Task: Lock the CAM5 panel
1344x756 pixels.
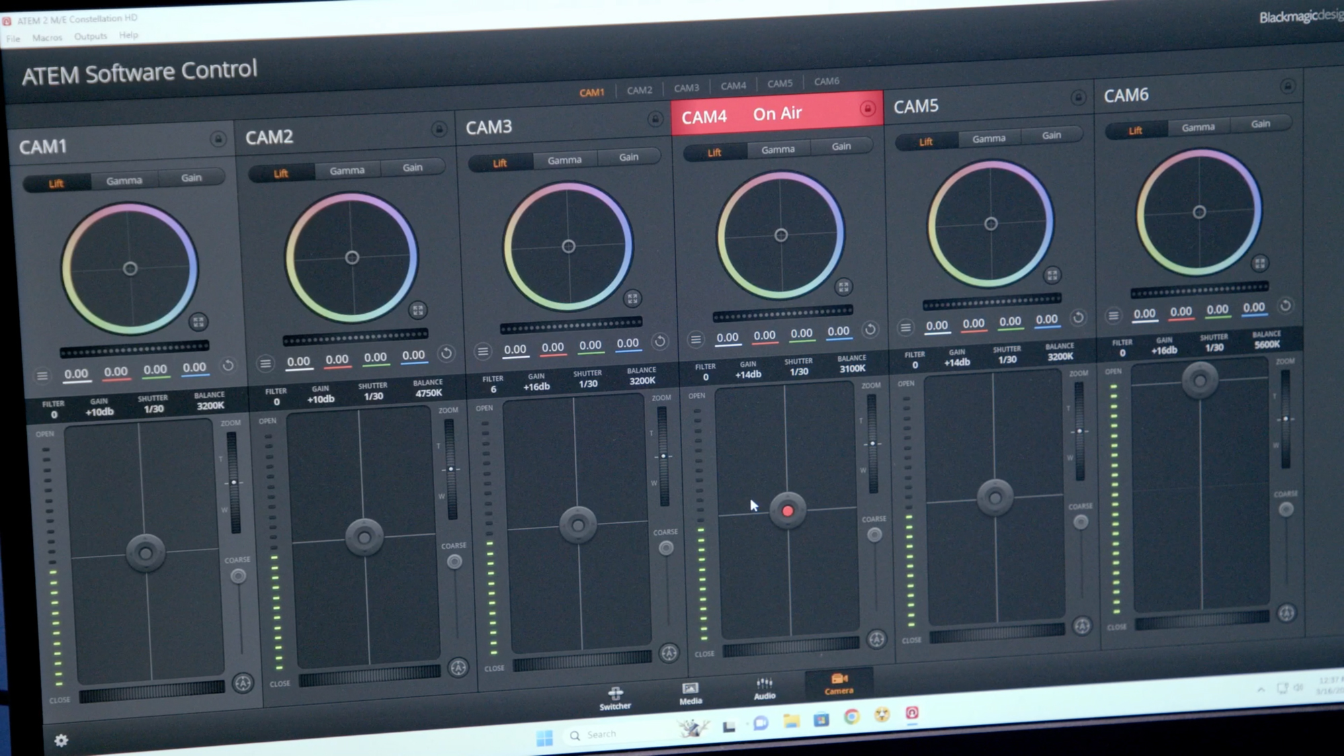Action: pos(1079,97)
